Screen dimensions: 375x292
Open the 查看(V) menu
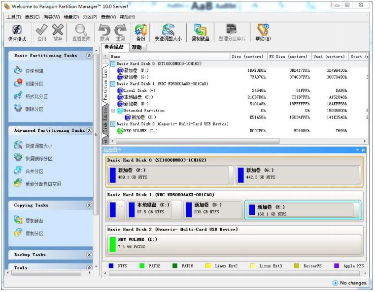tap(108, 17)
